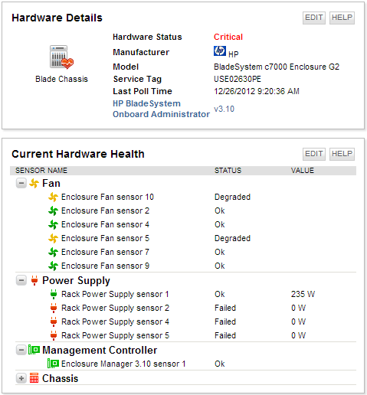This screenshot has width=367, height=395.
Task: Expand the Chassis sensor group
Action: (21, 378)
